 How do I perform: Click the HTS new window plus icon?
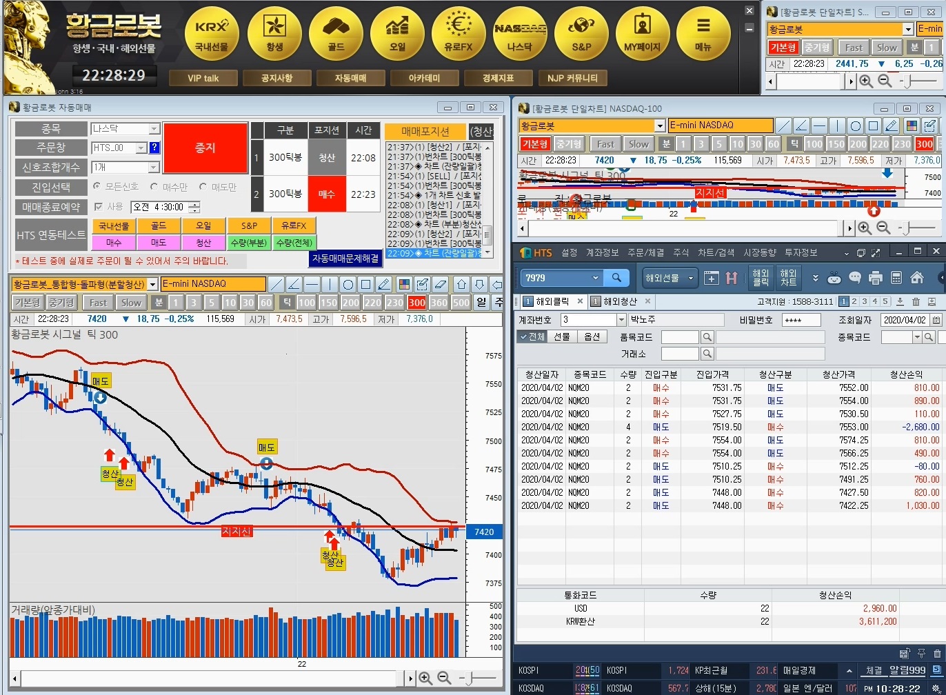point(712,278)
